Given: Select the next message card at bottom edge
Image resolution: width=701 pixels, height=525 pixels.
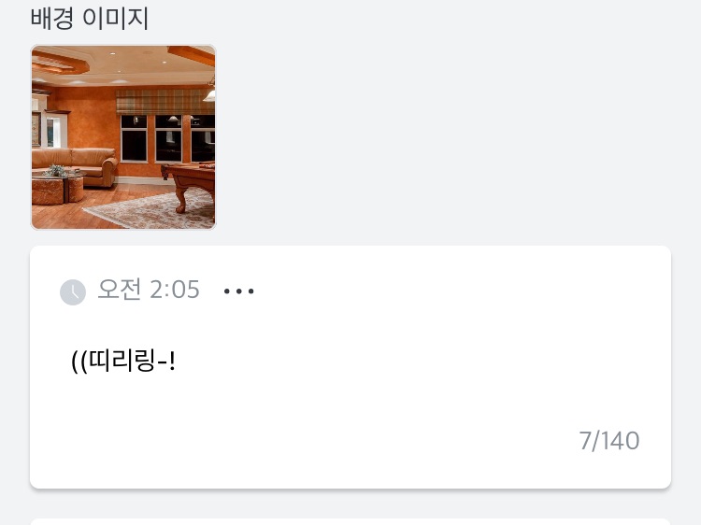Looking at the screenshot, I should [x=350, y=522].
